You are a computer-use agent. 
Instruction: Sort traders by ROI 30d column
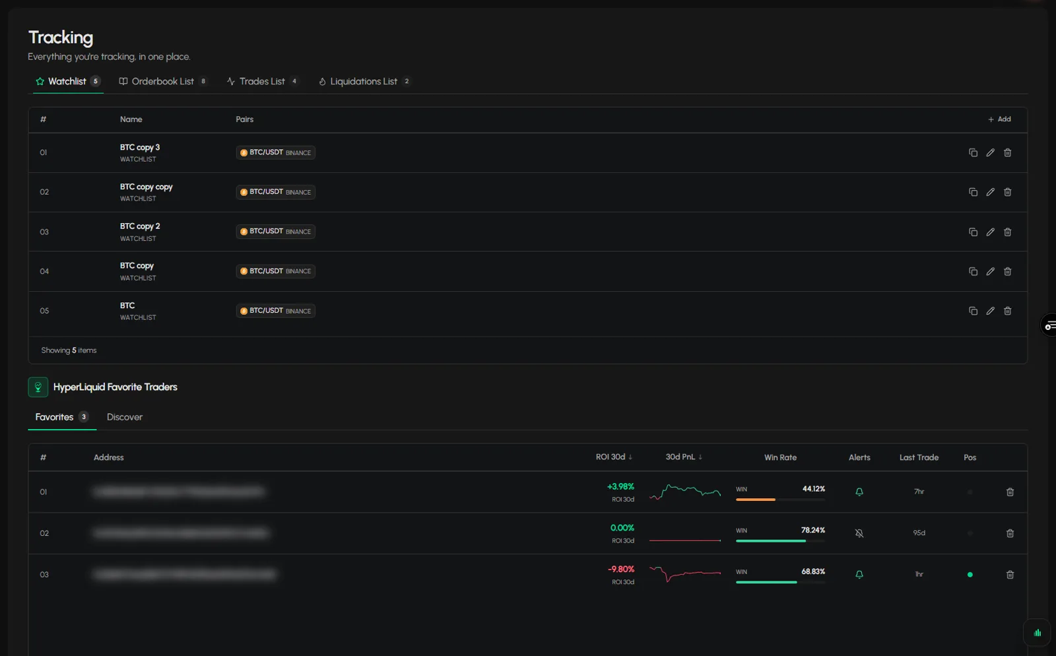click(614, 457)
